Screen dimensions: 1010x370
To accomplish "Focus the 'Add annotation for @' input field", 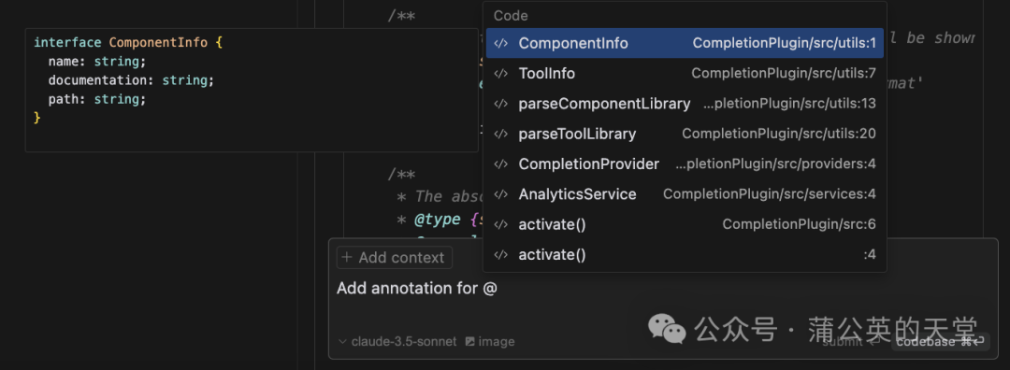I will click(x=663, y=303).
